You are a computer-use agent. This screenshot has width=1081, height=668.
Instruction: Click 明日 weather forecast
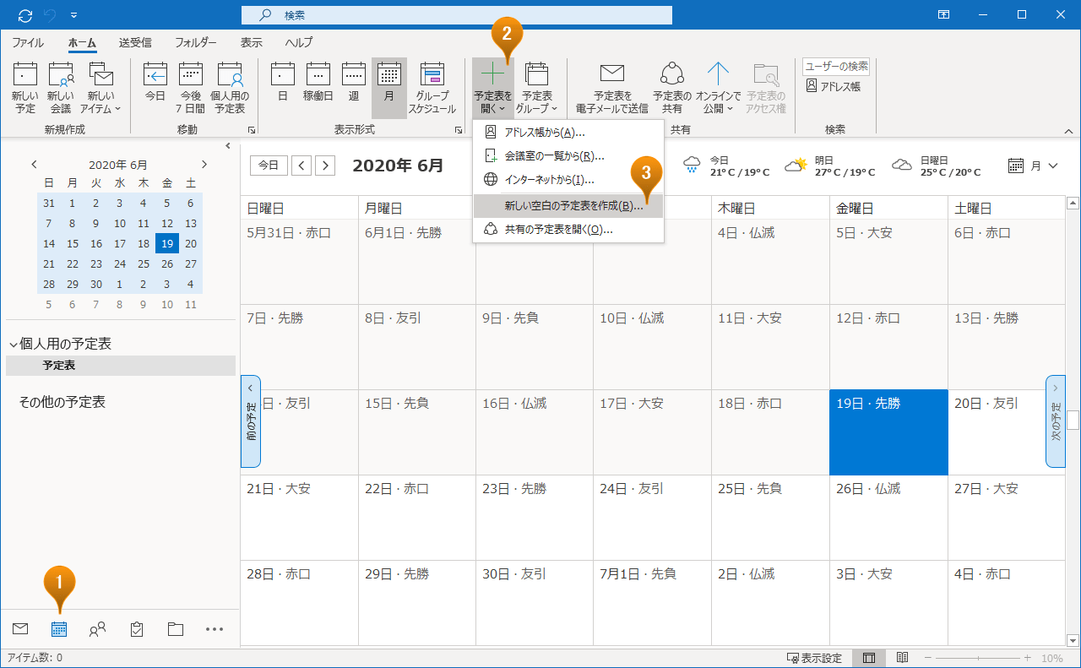(830, 166)
